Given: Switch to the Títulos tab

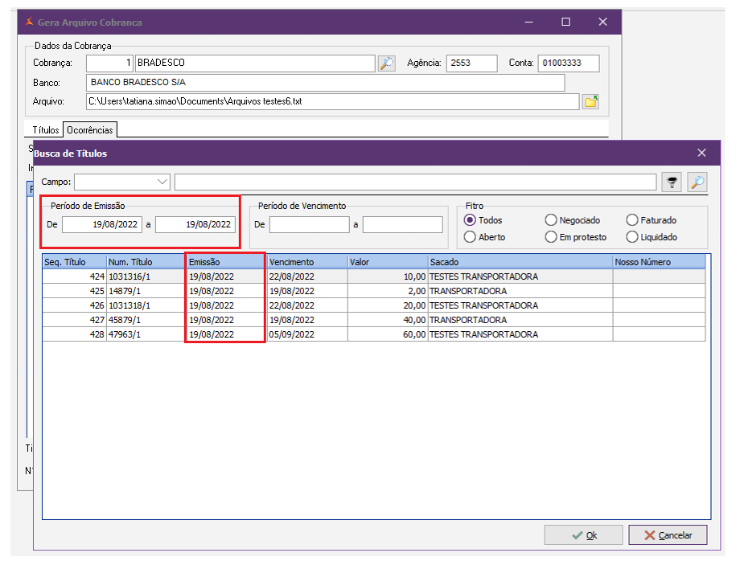Looking at the screenshot, I should pos(46,129).
